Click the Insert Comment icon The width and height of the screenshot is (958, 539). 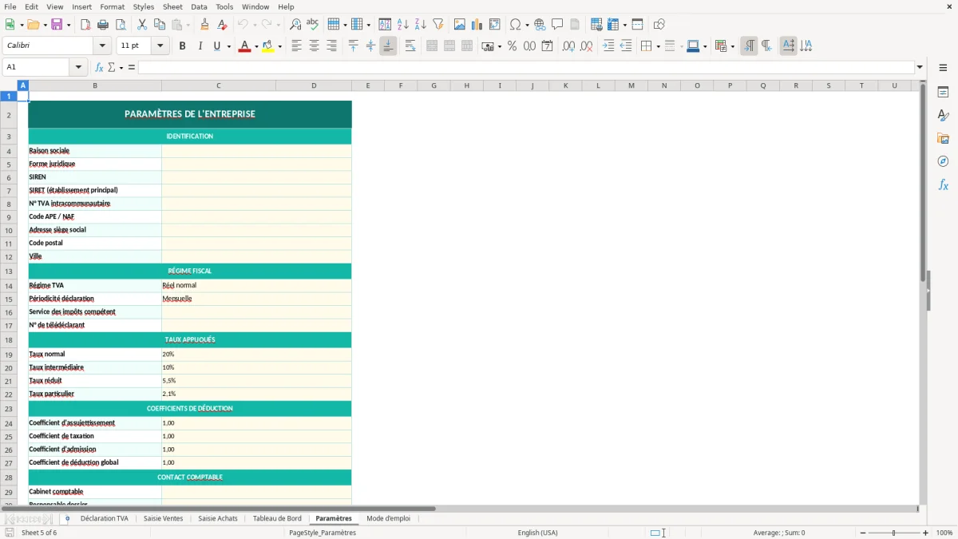click(x=557, y=25)
